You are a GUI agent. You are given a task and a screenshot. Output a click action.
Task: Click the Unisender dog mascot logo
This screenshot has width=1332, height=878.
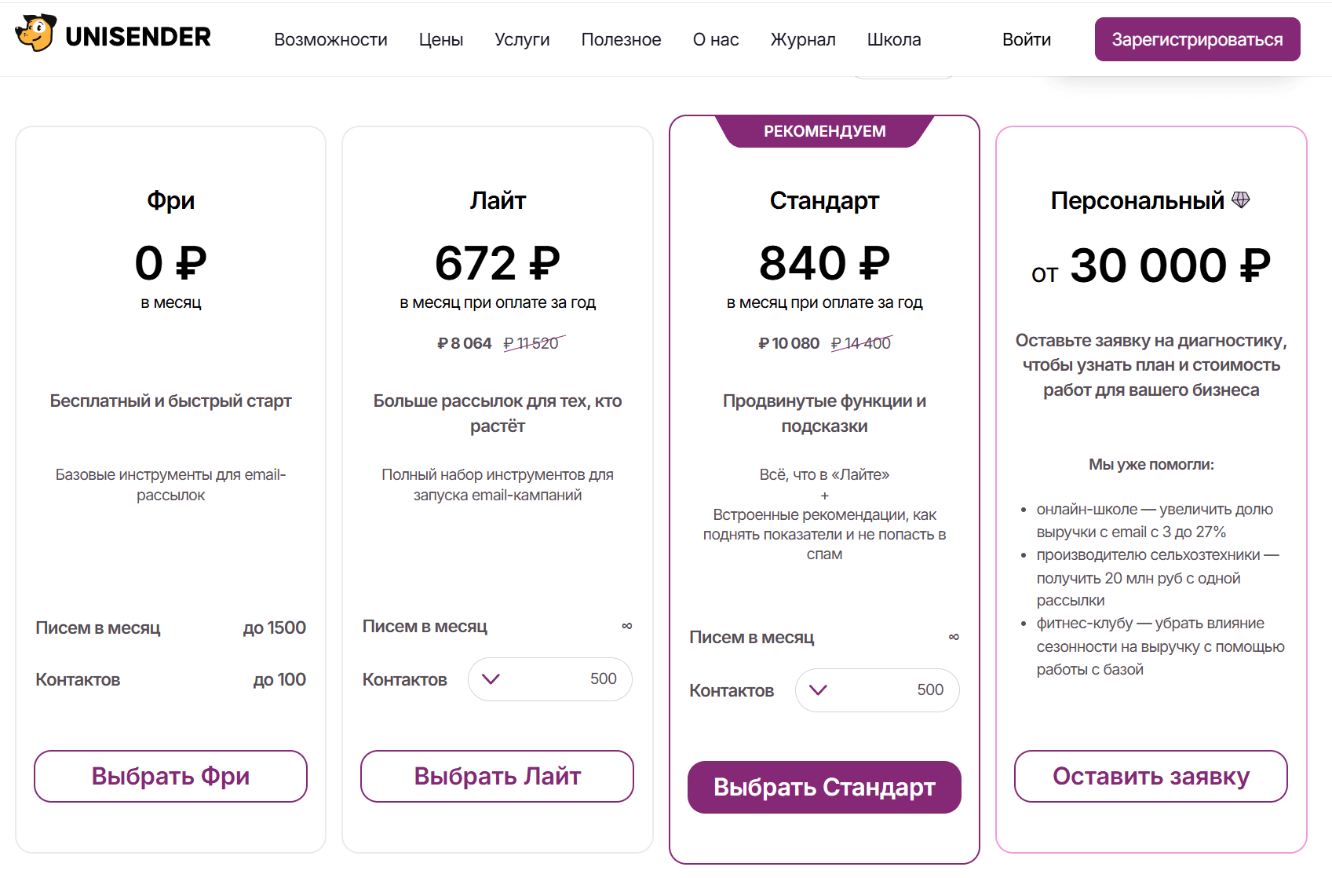point(36,34)
